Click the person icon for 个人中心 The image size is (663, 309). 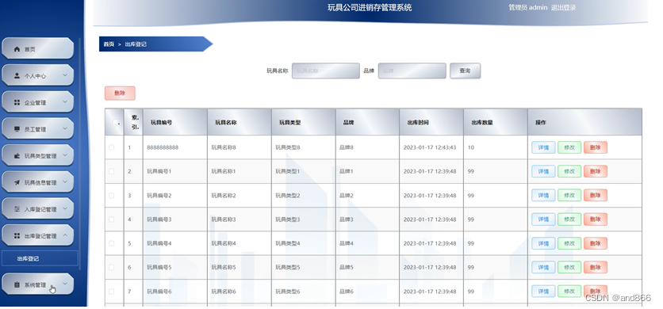(x=17, y=75)
